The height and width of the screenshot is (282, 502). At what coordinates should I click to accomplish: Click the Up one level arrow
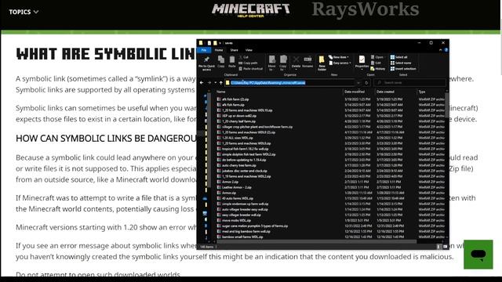coord(221,83)
